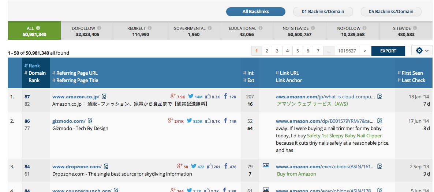Click the info icon next to NOFOLLOW

[364, 28]
